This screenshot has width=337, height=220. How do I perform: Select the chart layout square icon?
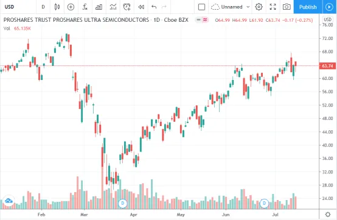coord(201,7)
